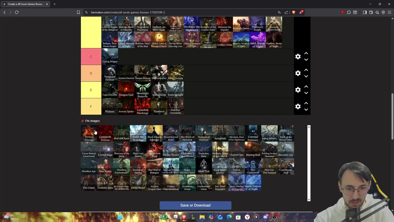Screen dimensions: 394x222
Task: Select the Fire Giant image
Action: [89, 183]
